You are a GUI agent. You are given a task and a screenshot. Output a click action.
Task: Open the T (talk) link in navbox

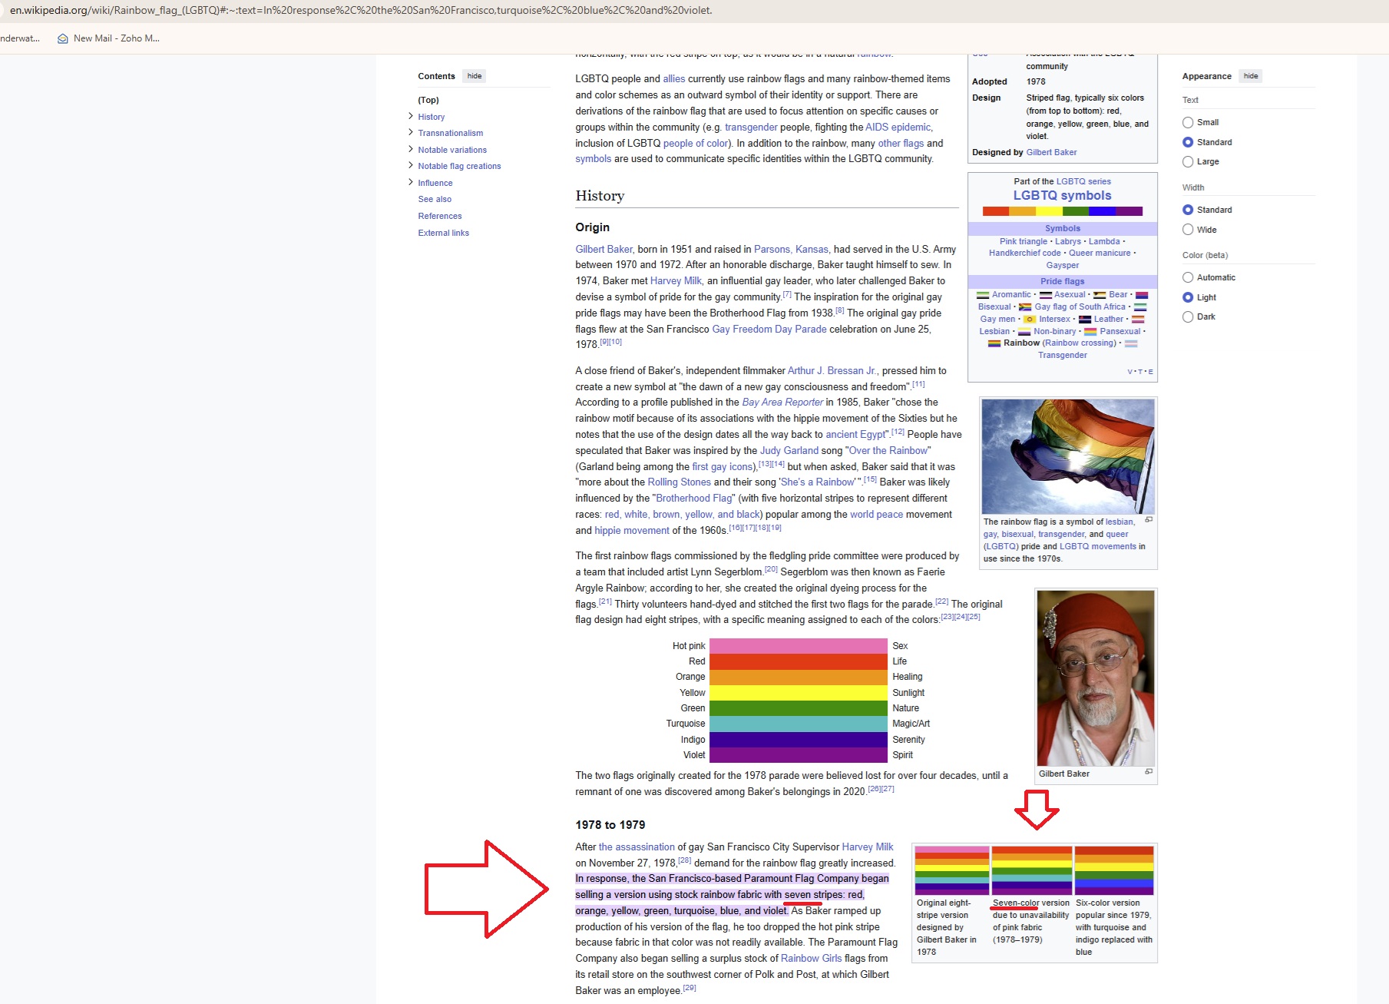[1140, 372]
